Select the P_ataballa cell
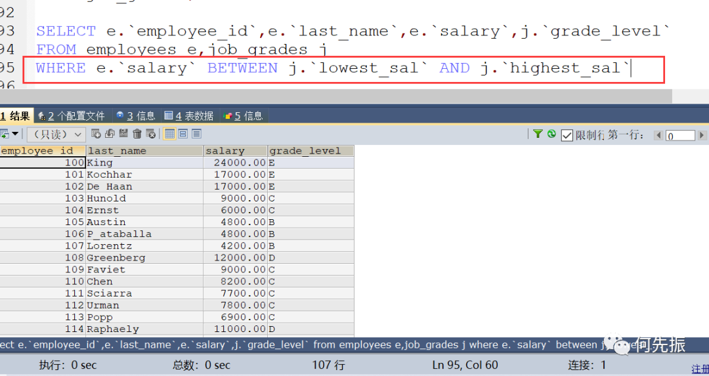Viewport: 709px width, 376px height. (144, 234)
